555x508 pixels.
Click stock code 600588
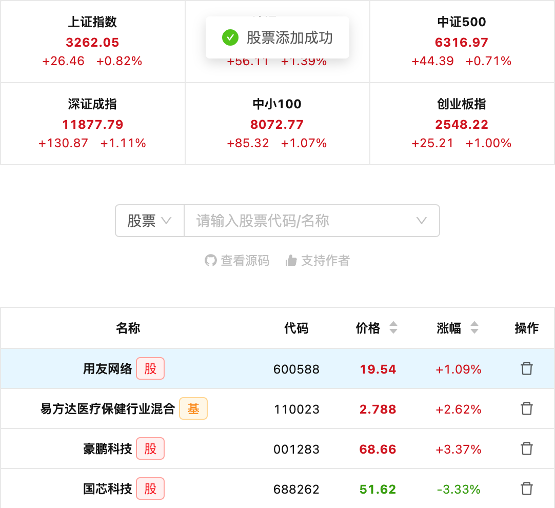(x=296, y=369)
